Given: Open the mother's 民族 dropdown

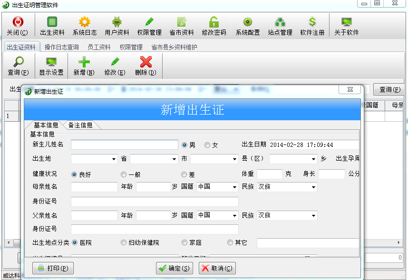Looking at the screenshot, I should pos(313,187).
